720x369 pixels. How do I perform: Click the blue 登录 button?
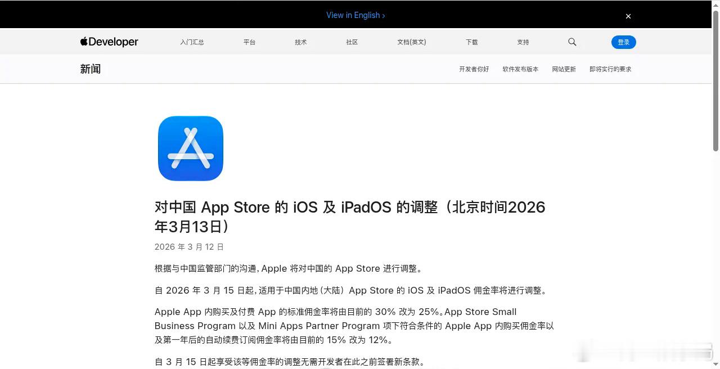624,42
